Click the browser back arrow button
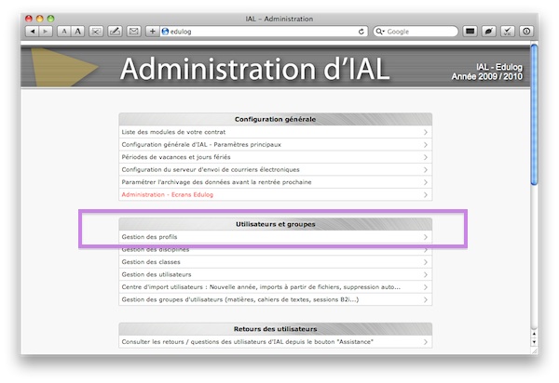The width and height of the screenshot is (559, 383). click(x=34, y=32)
